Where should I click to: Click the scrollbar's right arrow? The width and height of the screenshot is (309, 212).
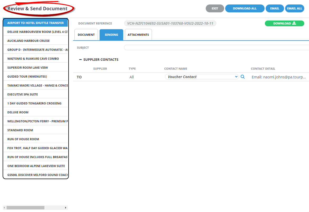(x=66, y=208)
